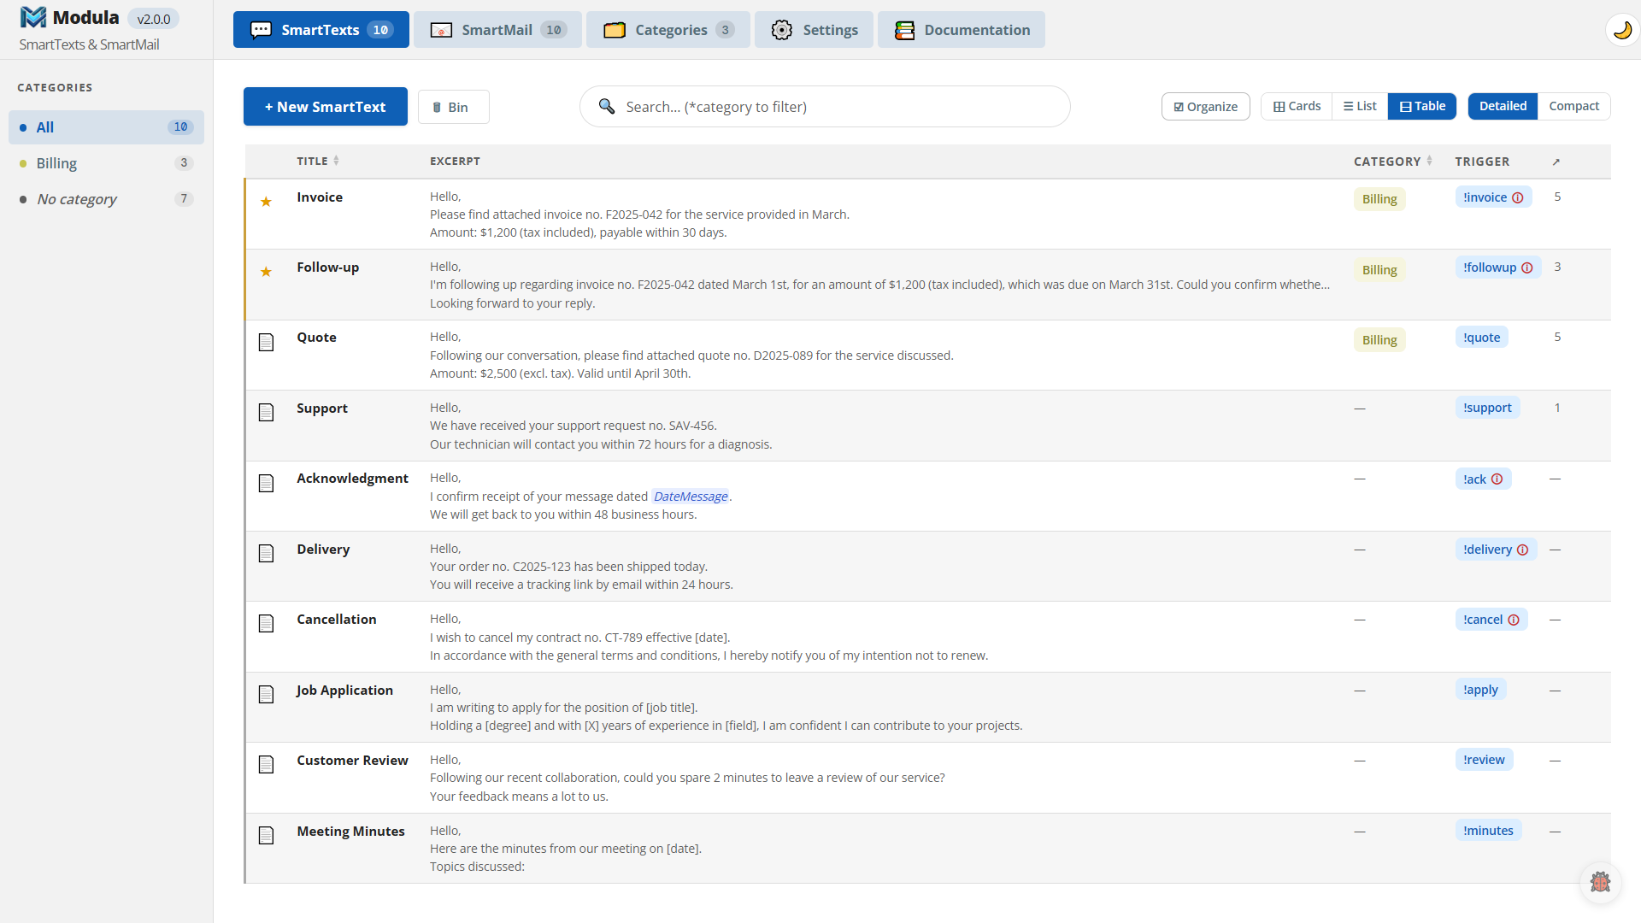The width and height of the screenshot is (1641, 923).
Task: Create a New SmartText
Action: tap(325, 107)
